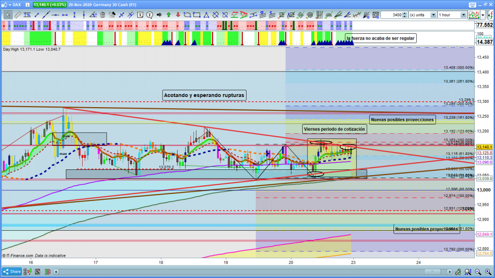Image resolution: width=495 pixels, height=278 pixels.
Task: Pick the green up-arrow marker tool
Action: coord(168,15)
